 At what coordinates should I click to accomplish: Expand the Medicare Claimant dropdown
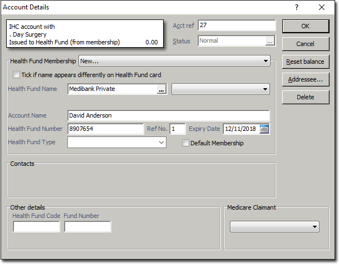315,227
